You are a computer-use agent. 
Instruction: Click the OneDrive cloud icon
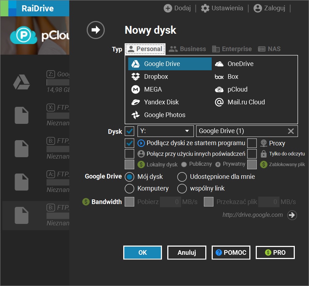click(x=219, y=64)
